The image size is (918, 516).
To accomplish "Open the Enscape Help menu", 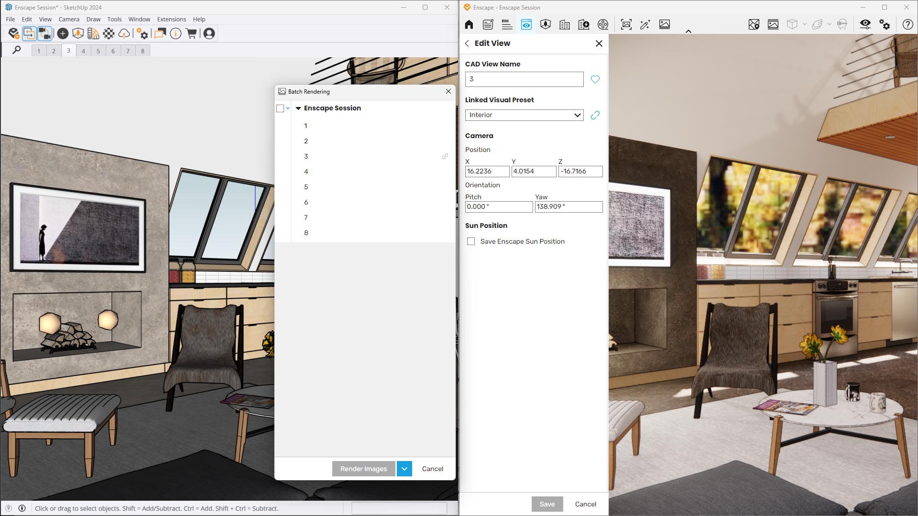I will coord(907,24).
